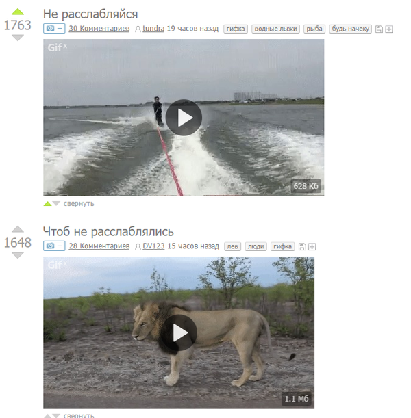Click save icon next to 'будь начеку' tag
This screenshot has width=411, height=418.
tap(379, 29)
